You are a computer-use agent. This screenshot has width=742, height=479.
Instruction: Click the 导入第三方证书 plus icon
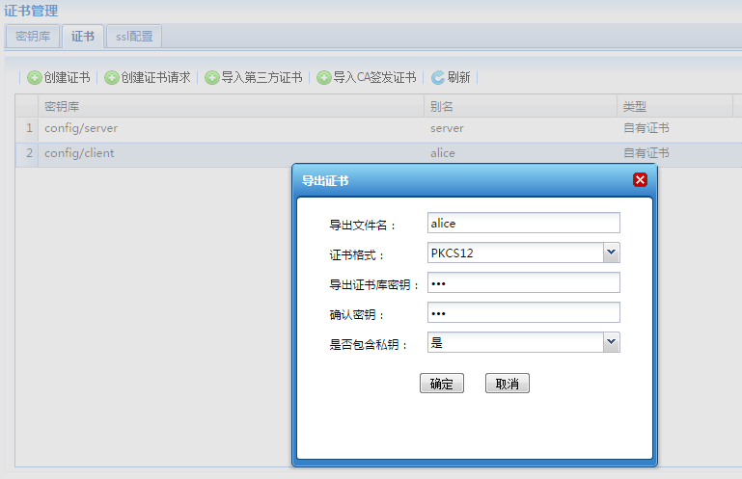pyautogui.click(x=212, y=77)
